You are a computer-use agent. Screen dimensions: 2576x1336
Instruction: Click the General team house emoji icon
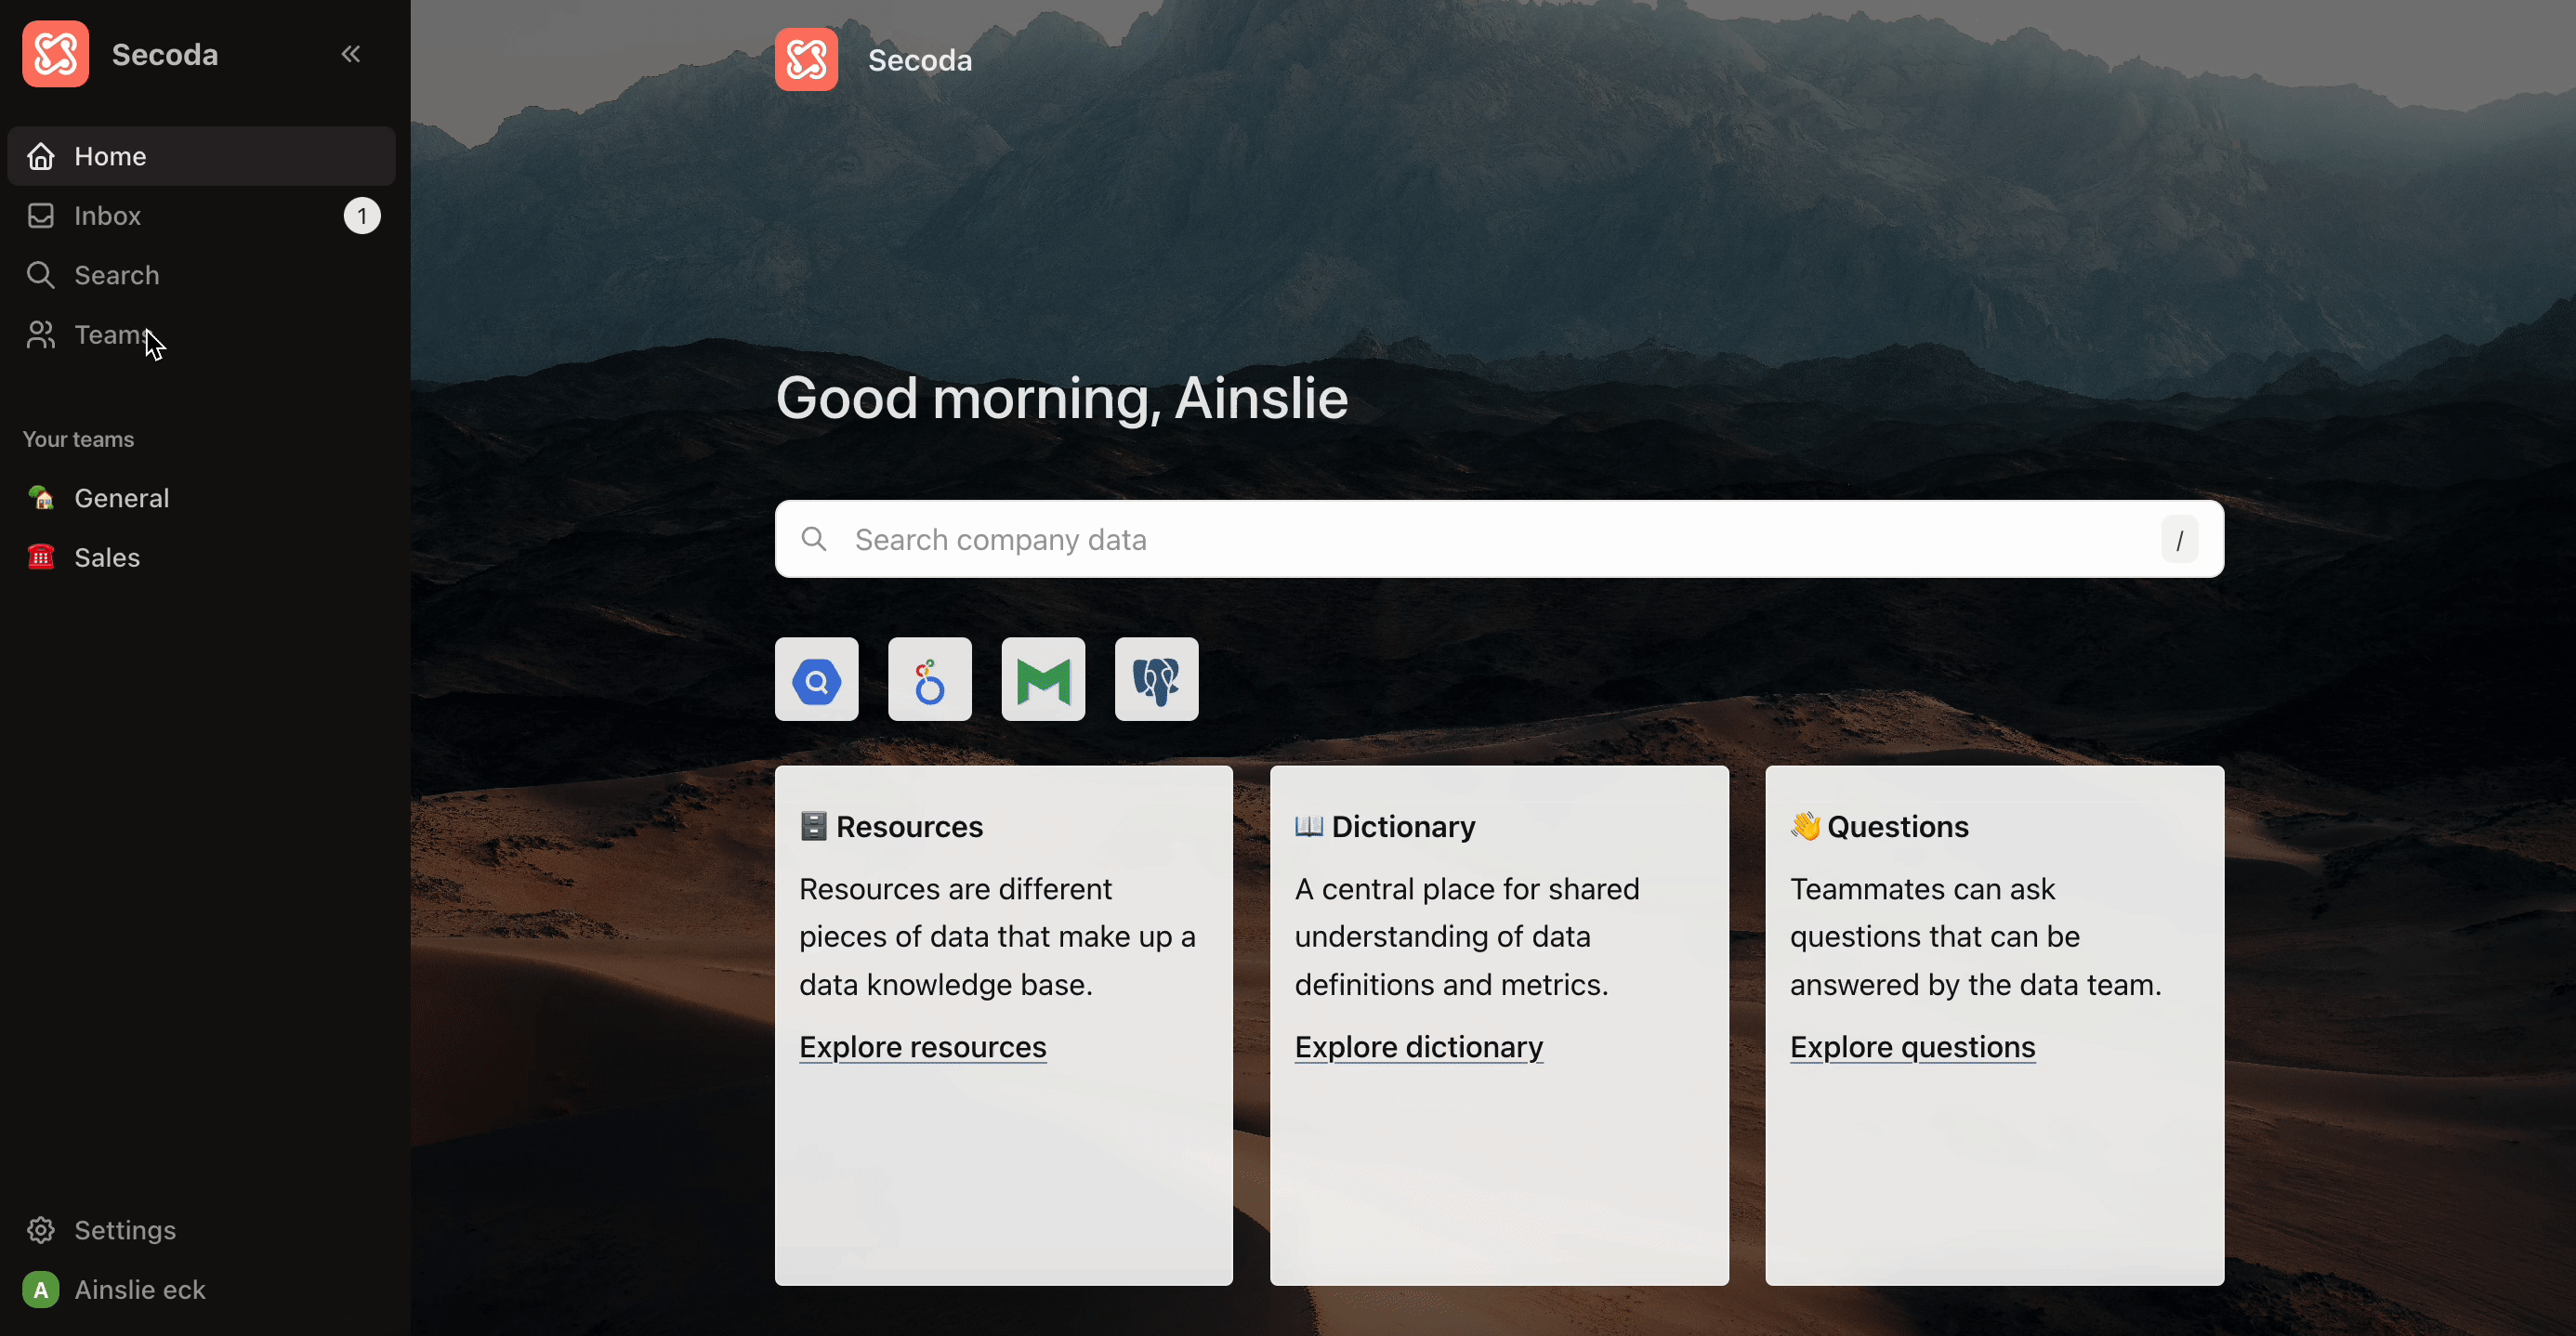pyautogui.click(x=41, y=497)
